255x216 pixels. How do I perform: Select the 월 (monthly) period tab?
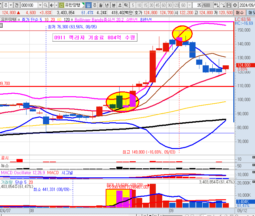point(101,5)
